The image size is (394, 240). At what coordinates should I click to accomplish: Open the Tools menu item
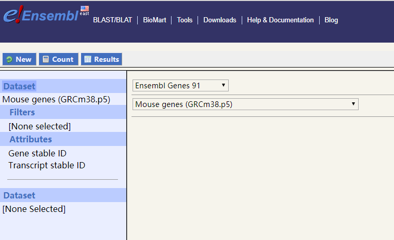pos(185,20)
